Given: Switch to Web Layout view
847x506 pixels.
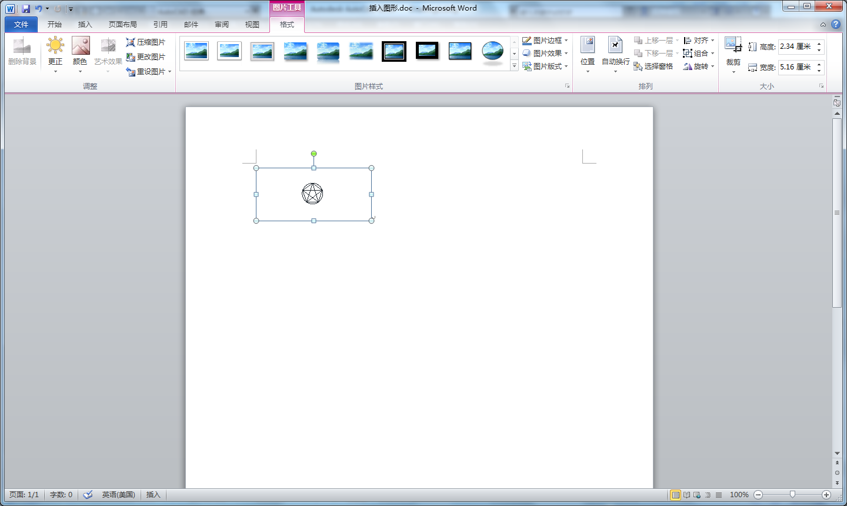Looking at the screenshot, I should point(697,495).
